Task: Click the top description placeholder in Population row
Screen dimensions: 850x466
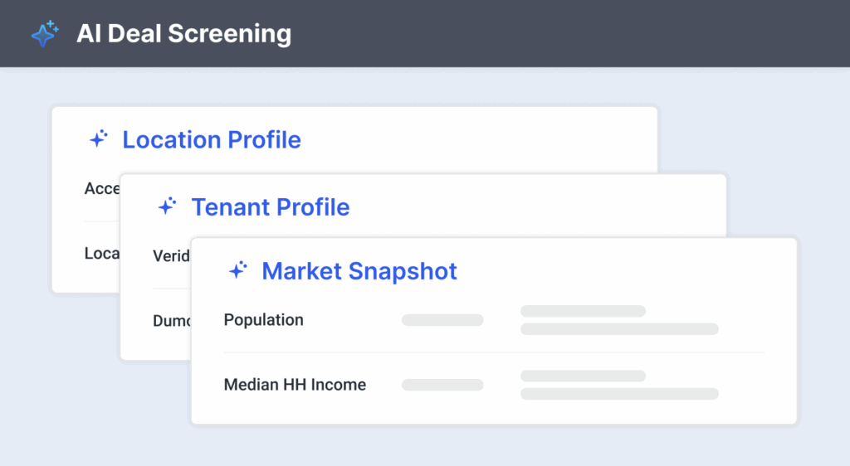Action: pyautogui.click(x=583, y=311)
